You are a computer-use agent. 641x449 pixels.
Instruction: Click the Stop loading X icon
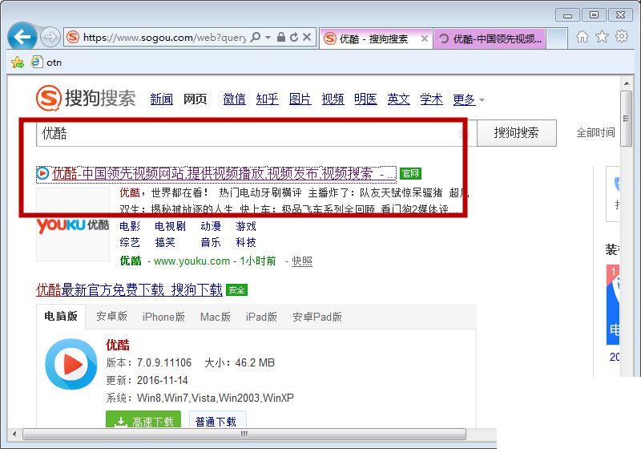[x=307, y=38]
